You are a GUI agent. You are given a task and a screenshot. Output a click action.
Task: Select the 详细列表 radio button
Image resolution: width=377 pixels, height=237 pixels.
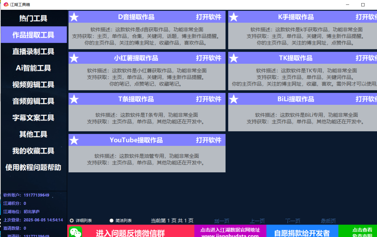(72, 221)
